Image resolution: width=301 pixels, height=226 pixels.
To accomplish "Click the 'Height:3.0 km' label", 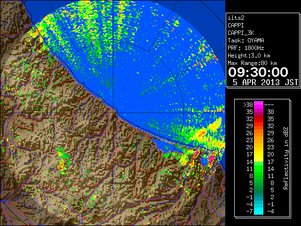I will point(249,56).
